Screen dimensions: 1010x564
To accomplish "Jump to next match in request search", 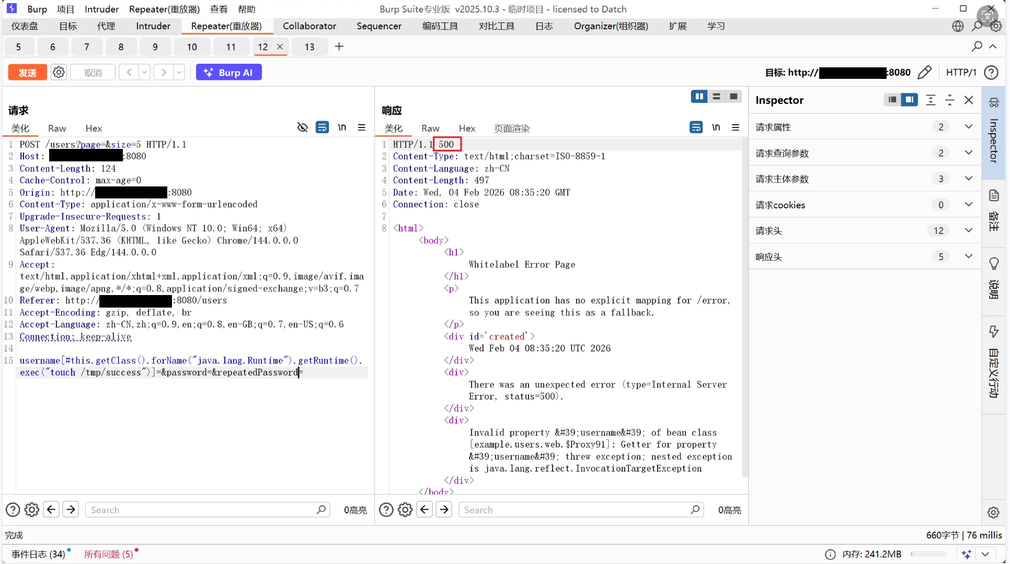I will tap(71, 509).
